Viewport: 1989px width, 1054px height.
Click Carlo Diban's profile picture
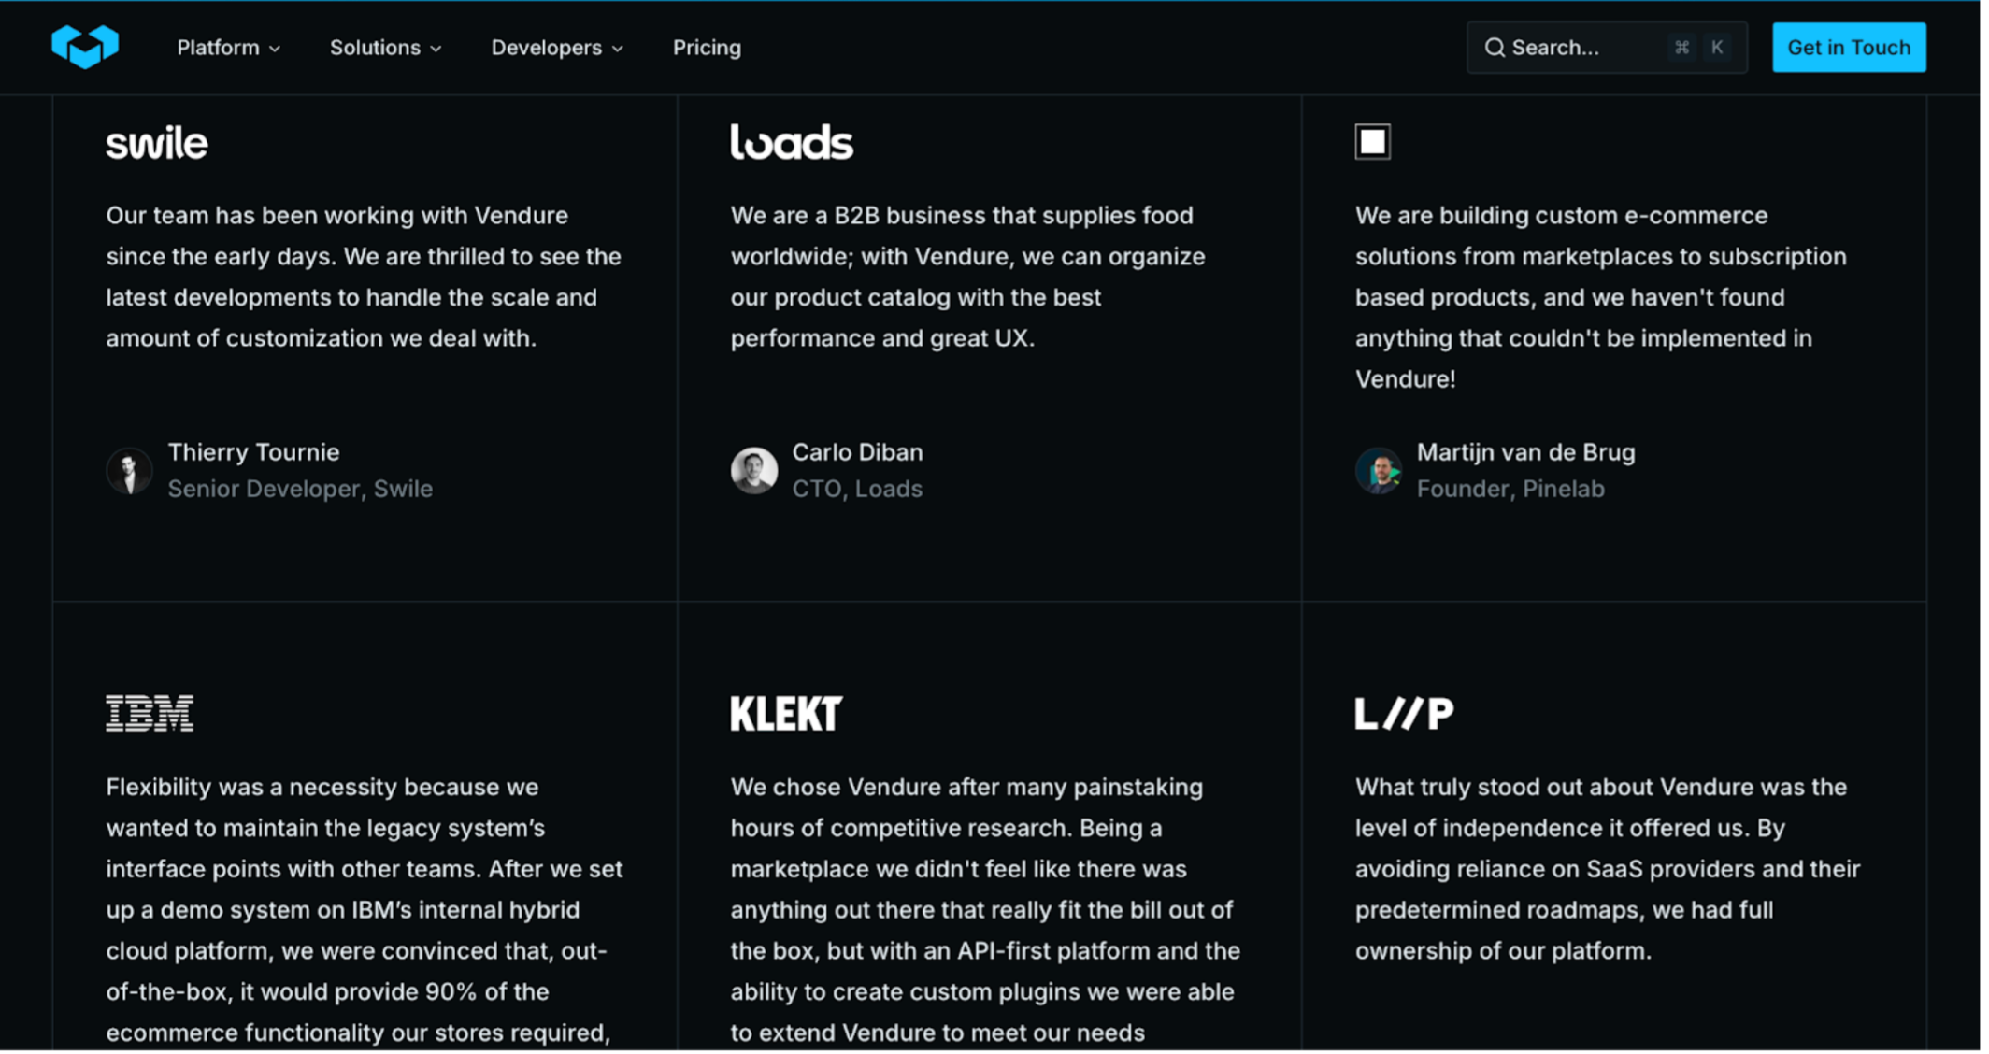point(754,470)
